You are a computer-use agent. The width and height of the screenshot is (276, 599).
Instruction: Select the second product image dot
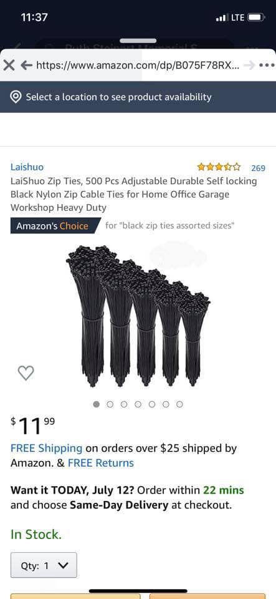pos(110,404)
